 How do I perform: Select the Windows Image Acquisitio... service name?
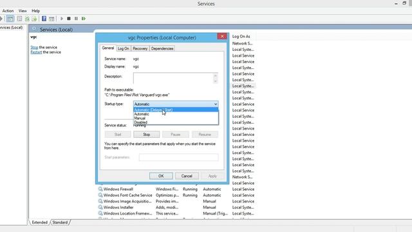point(127,201)
